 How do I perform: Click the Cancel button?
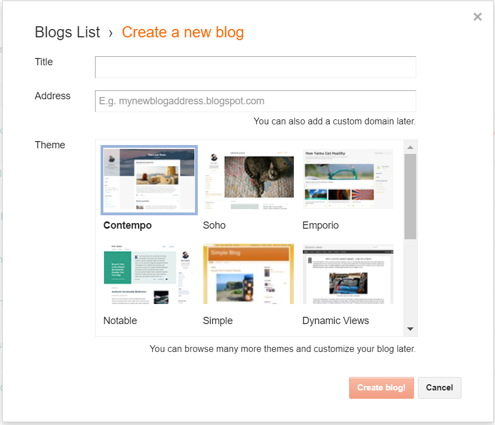439,388
